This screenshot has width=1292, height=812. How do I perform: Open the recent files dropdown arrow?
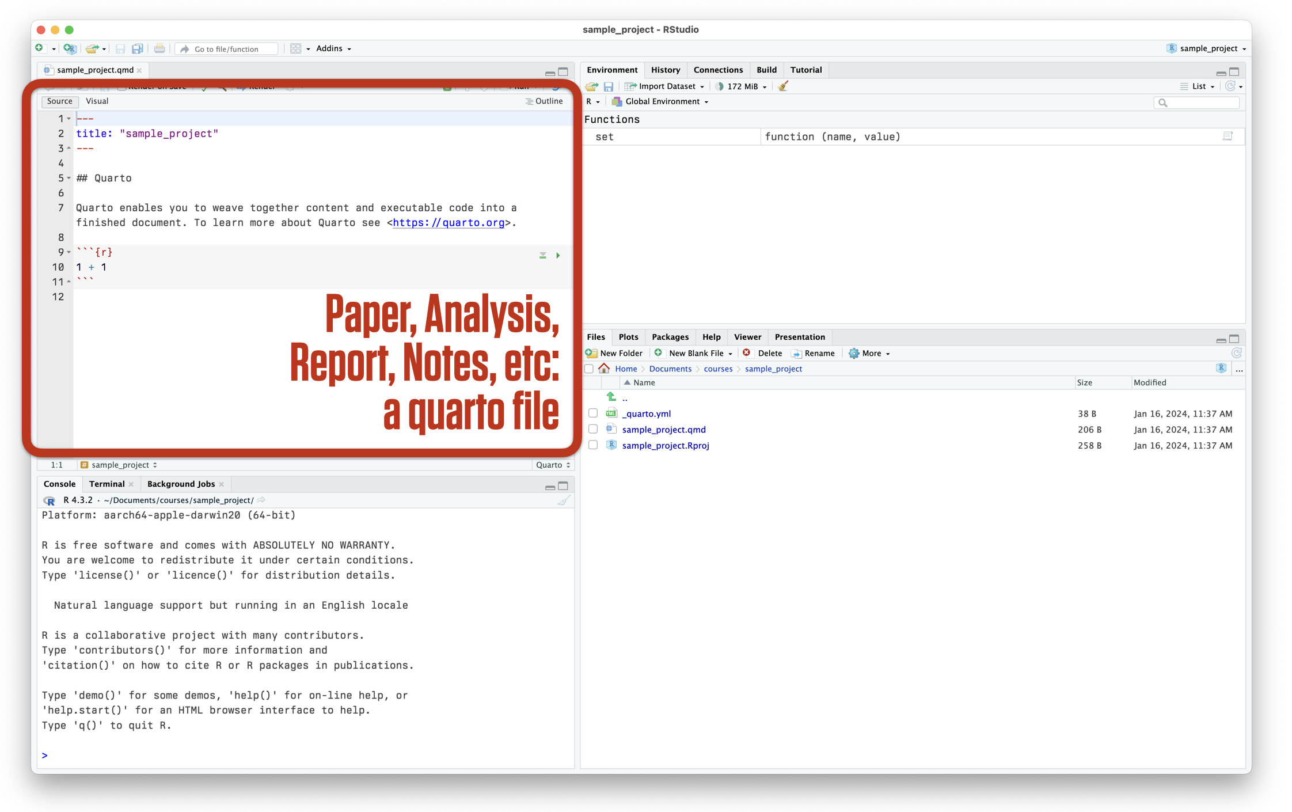104,49
